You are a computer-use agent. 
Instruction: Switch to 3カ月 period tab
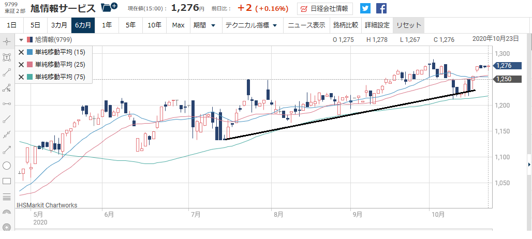[x=59, y=25]
